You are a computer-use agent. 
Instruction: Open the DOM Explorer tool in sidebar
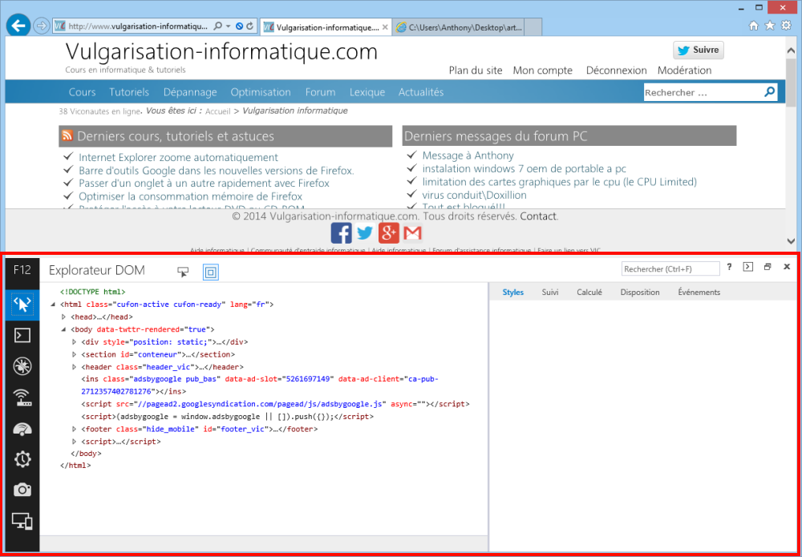pos(22,305)
